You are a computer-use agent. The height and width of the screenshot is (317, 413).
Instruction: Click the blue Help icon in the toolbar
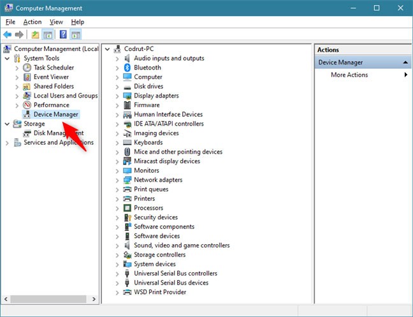63,34
